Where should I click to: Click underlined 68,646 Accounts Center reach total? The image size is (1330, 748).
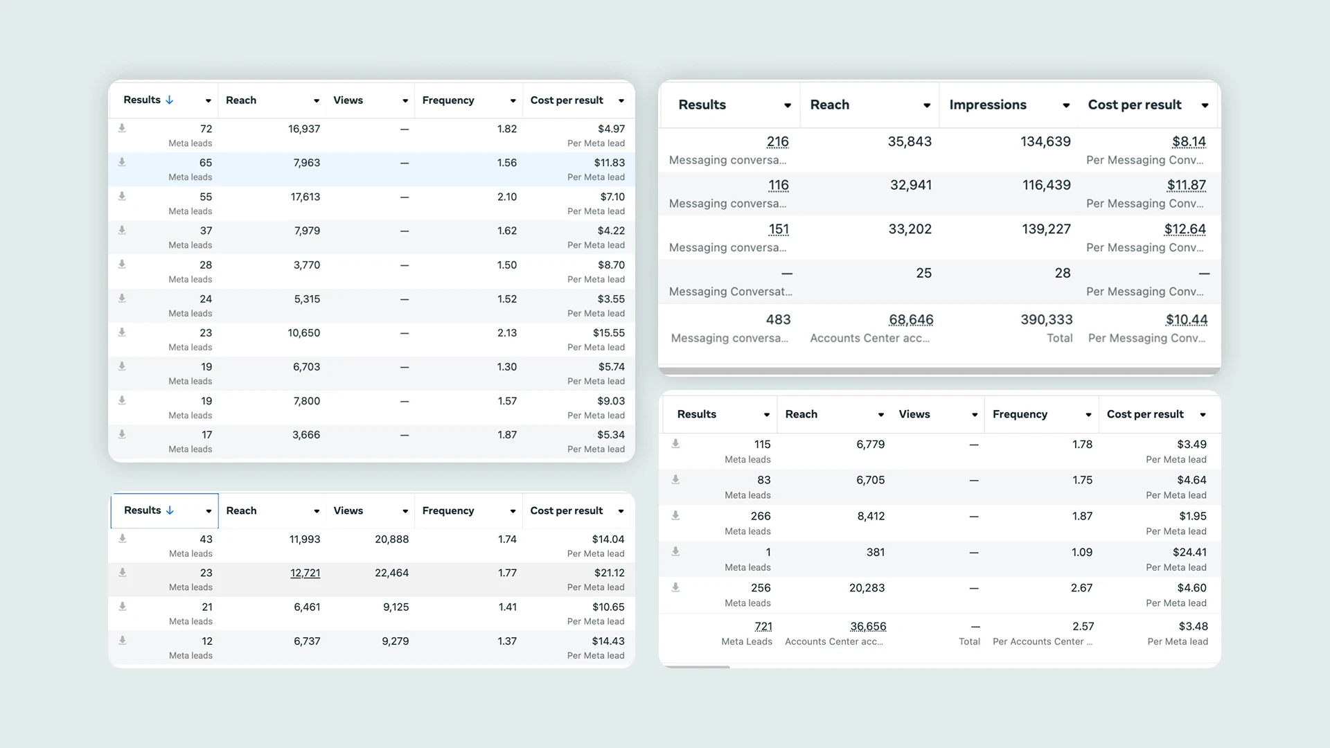click(x=911, y=319)
